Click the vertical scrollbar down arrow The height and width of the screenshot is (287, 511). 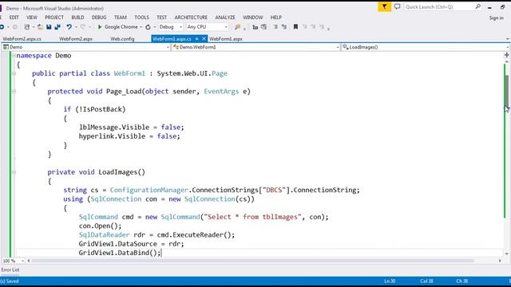coord(507,254)
